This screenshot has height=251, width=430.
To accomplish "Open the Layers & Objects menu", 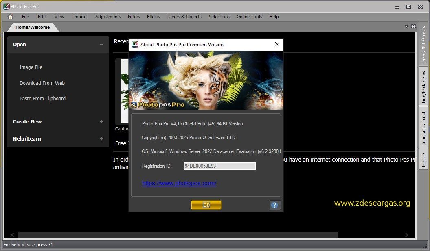I will click(x=184, y=17).
